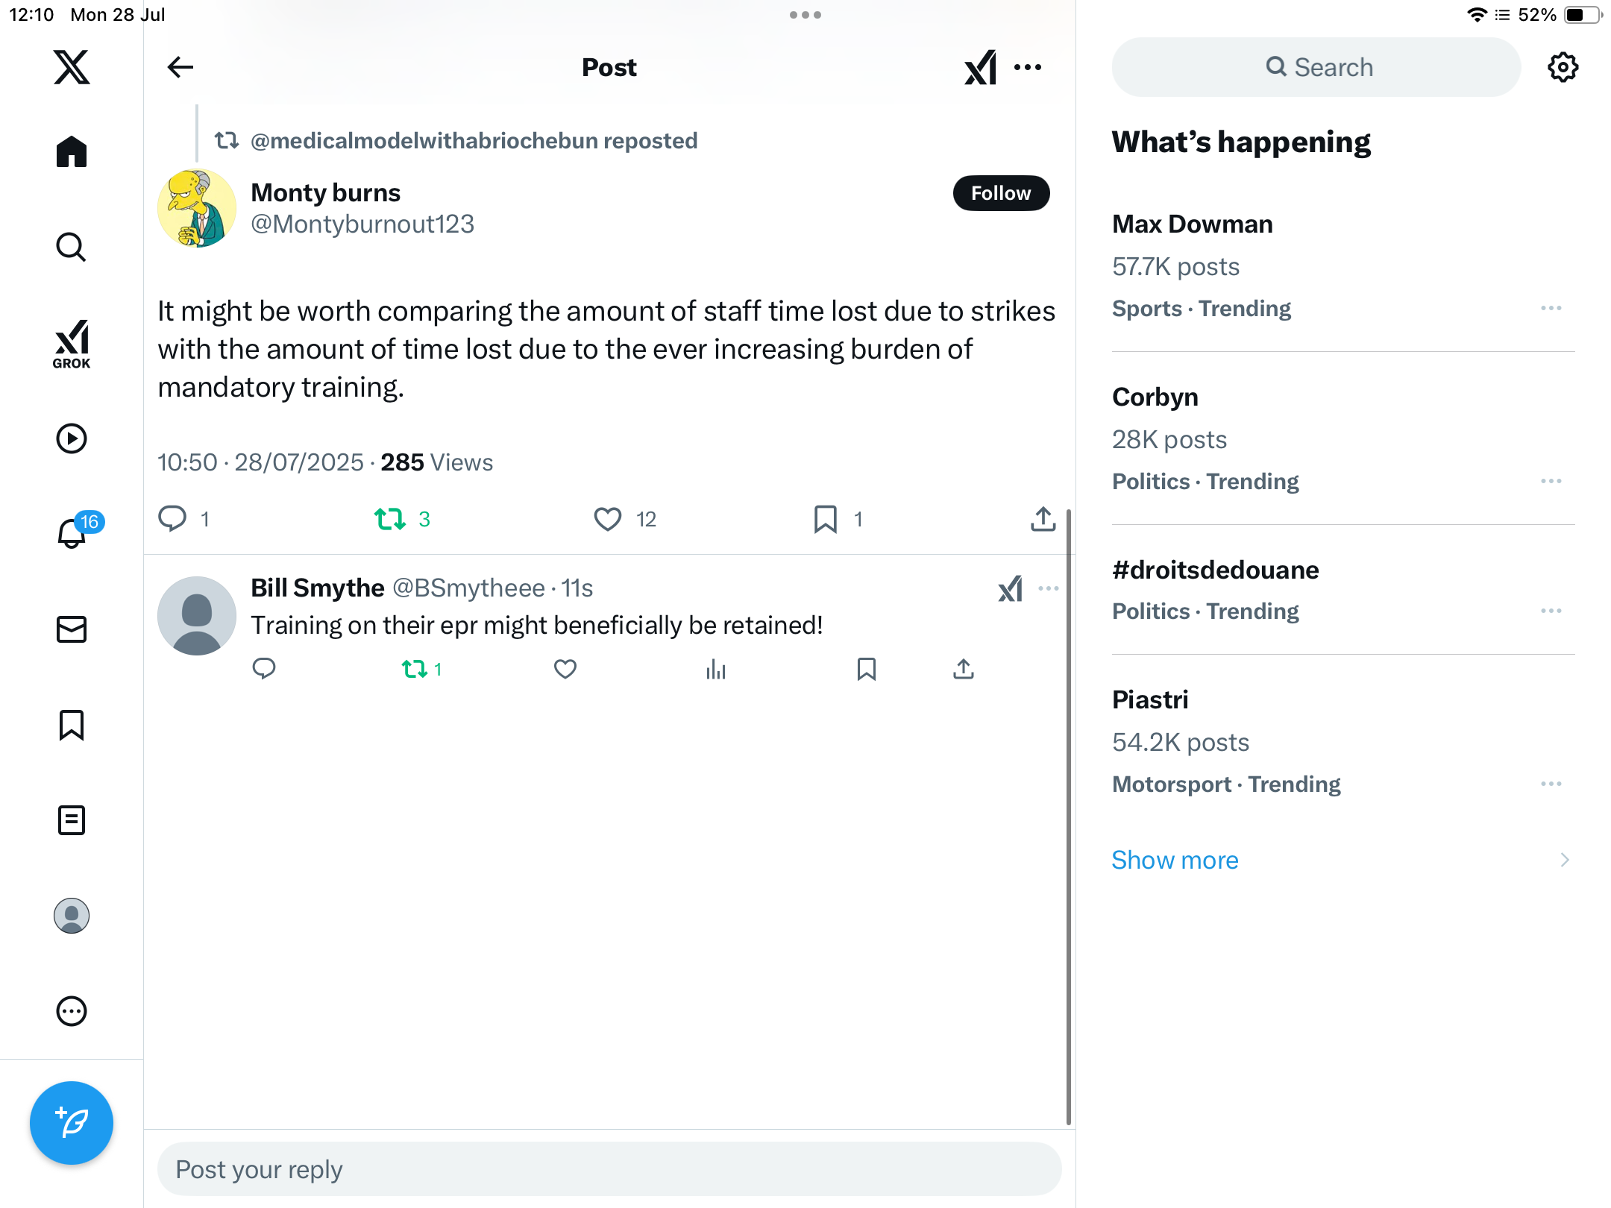Follow Monty burns
Viewport: 1611px width, 1208px height.
click(1001, 193)
